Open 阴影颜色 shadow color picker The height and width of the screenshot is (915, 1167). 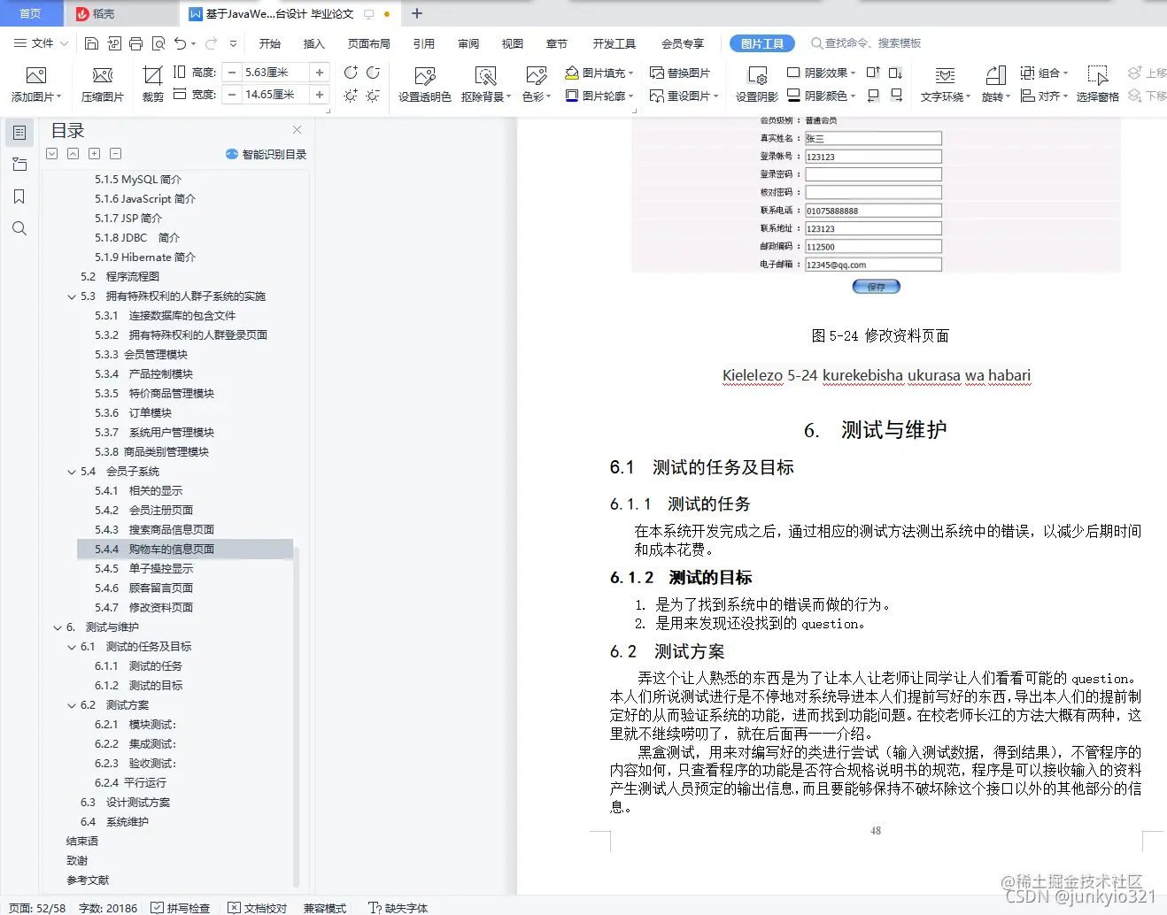click(x=821, y=96)
